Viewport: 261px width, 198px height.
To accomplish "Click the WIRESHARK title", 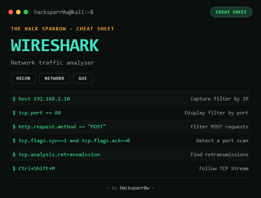I will (x=55, y=45).
